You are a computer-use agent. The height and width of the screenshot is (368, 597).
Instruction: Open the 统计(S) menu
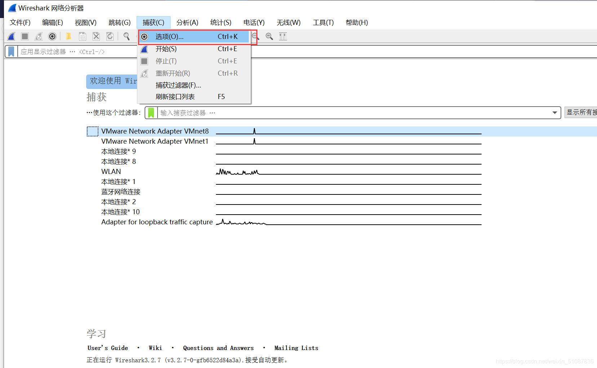pos(221,22)
